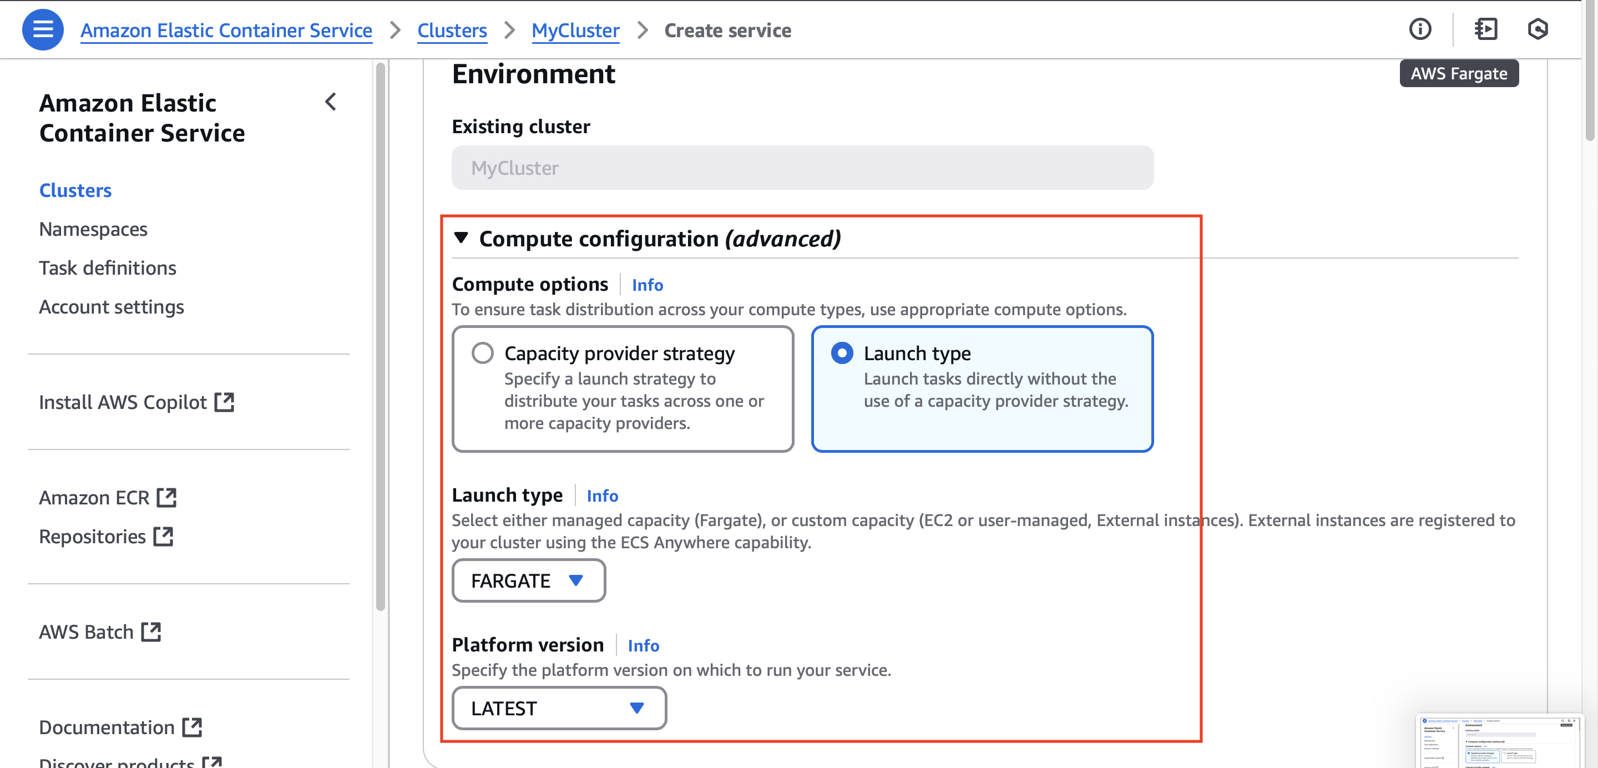The width and height of the screenshot is (1598, 768).
Task: Click the hexagon settings icon in header
Action: click(x=1537, y=29)
